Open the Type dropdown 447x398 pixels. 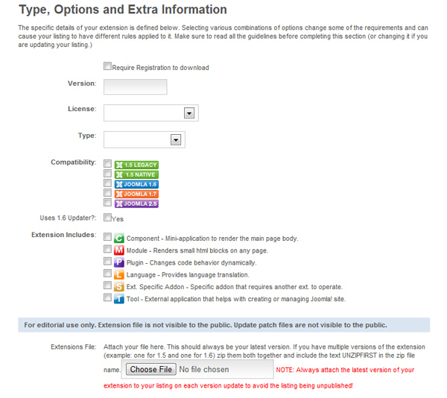145,139
